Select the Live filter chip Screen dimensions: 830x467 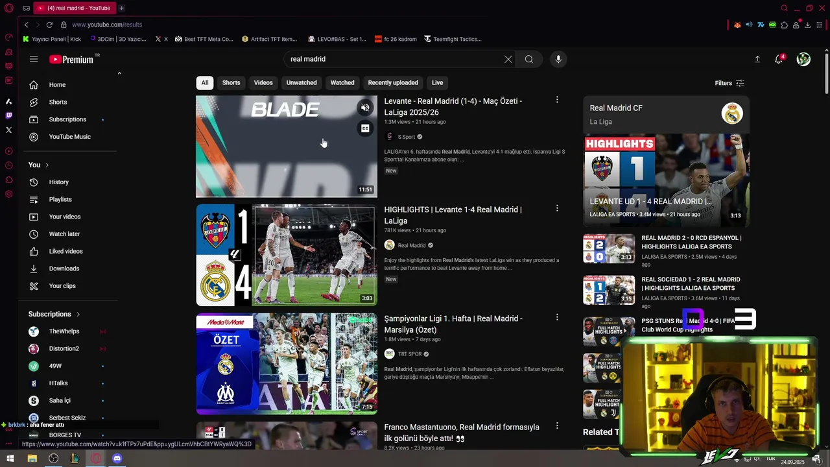pos(438,82)
